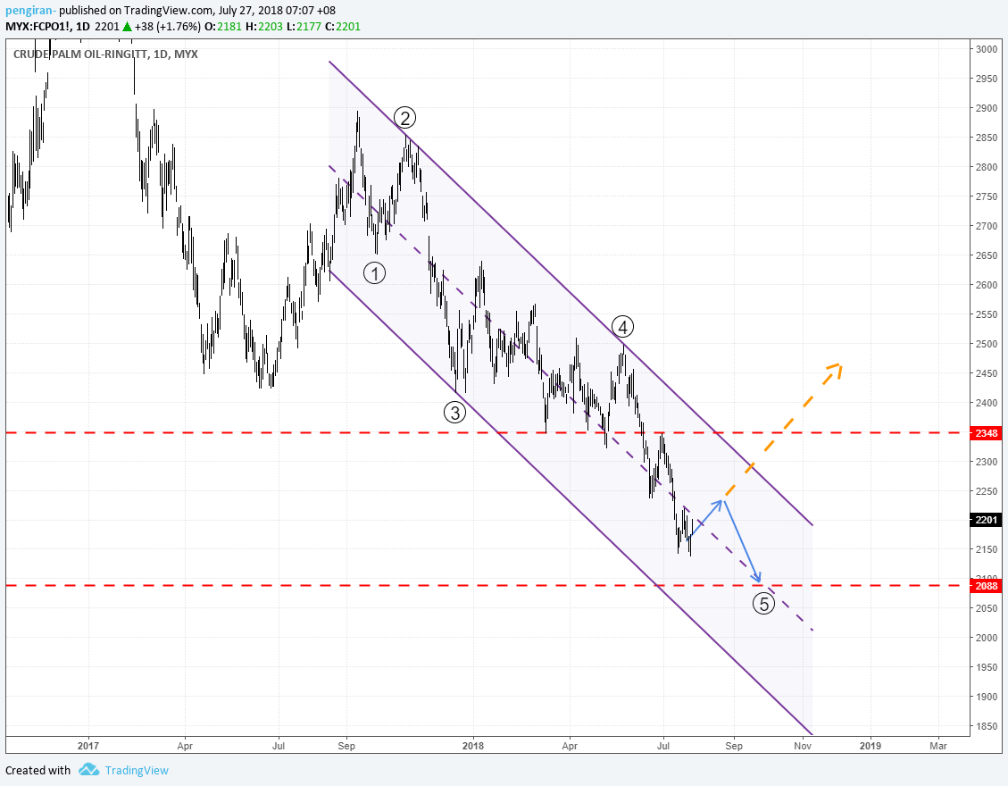Open the pengiran- author profile link

tap(31, 11)
